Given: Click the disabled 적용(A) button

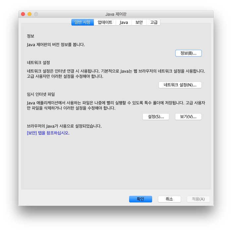Looking at the screenshot, I should click(x=198, y=199).
